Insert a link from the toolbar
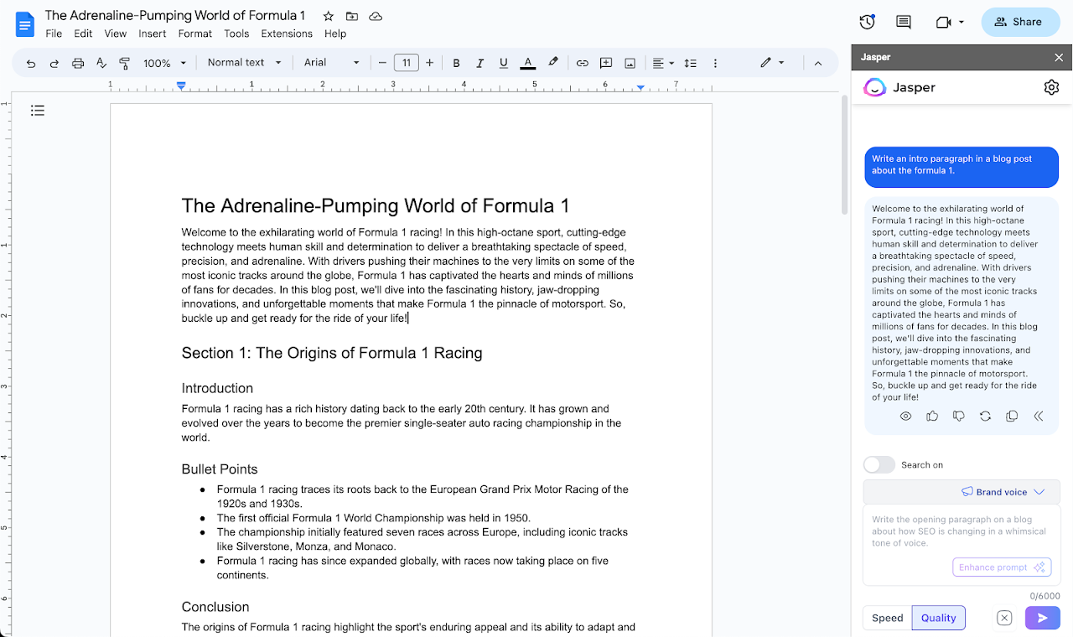The height and width of the screenshot is (637, 1073). pos(582,63)
